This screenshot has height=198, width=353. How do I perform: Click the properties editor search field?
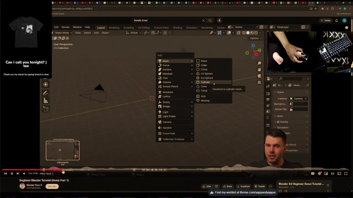(291, 79)
